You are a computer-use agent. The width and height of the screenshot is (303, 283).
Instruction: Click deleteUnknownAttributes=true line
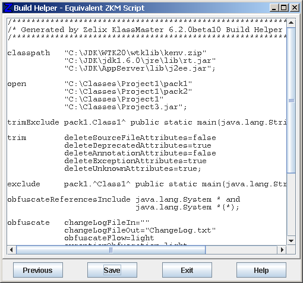(133, 168)
